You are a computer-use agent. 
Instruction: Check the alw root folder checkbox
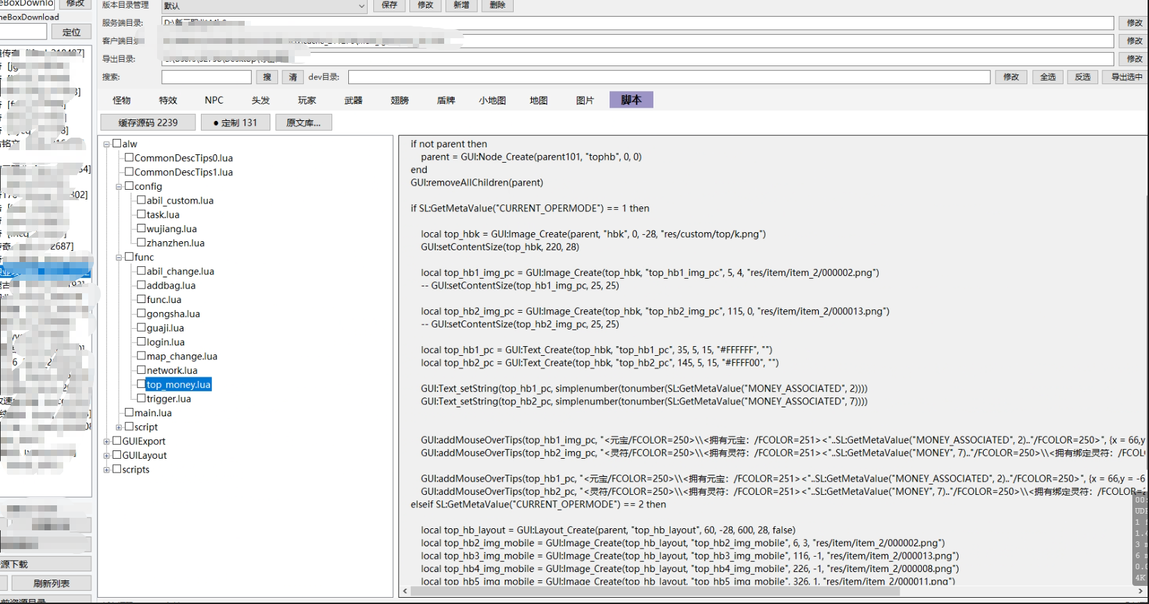117,143
